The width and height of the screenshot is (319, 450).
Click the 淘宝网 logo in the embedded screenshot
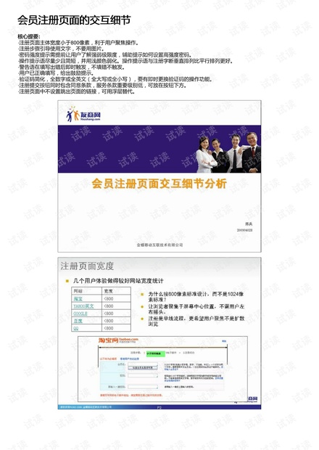[117, 340]
